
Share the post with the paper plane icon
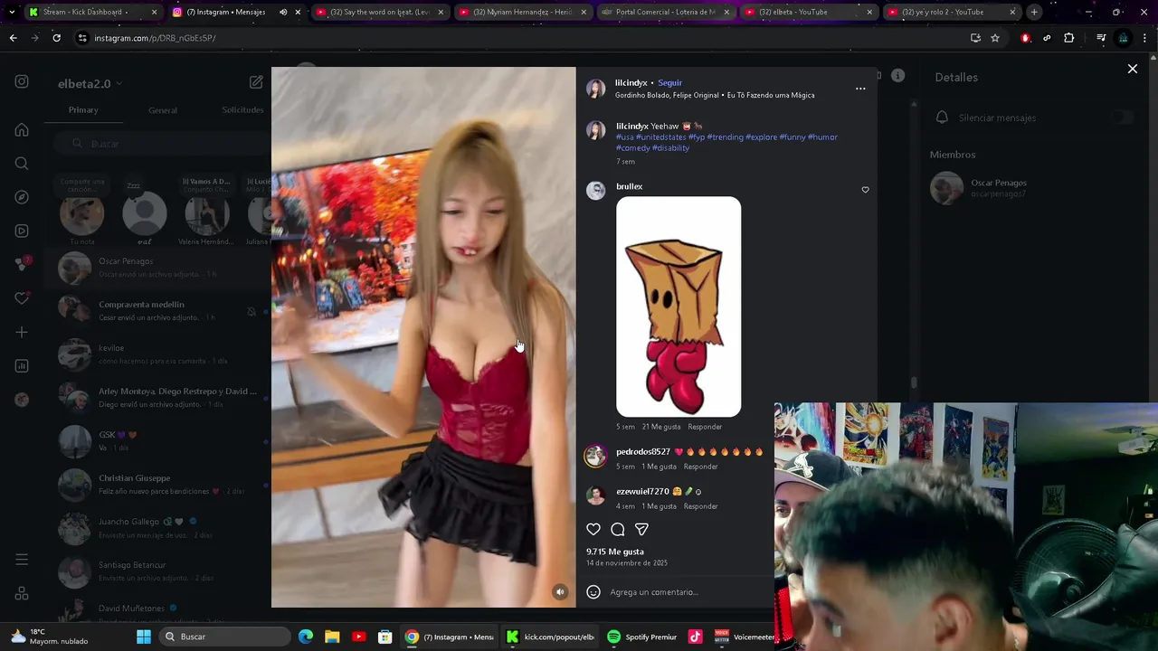click(641, 529)
